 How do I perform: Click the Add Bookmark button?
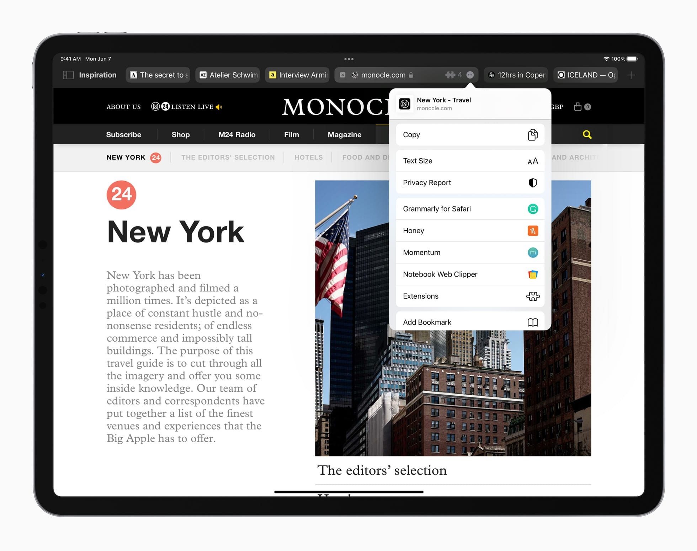click(x=469, y=322)
